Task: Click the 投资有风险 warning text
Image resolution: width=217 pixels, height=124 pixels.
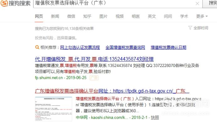Action: pos(56,38)
